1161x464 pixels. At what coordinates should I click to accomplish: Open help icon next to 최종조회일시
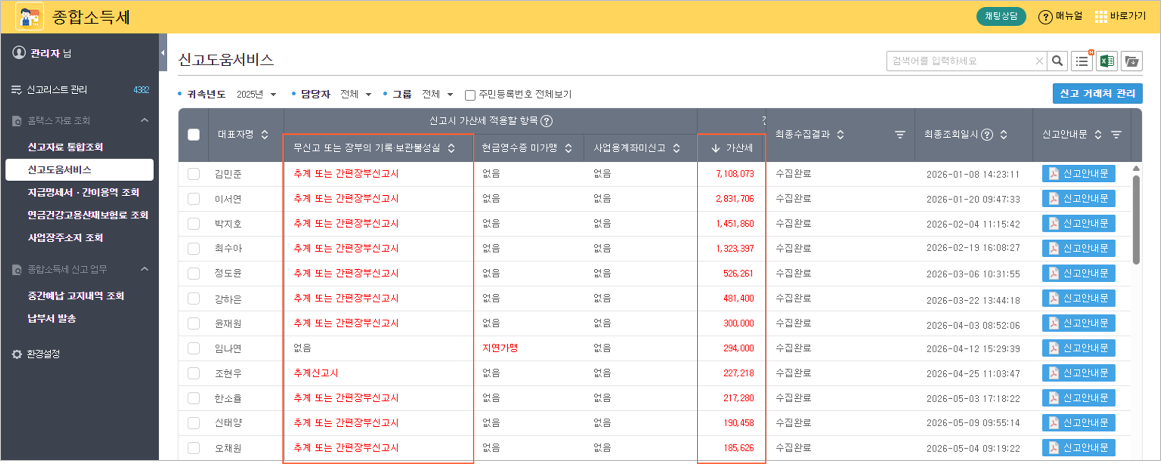coord(987,134)
